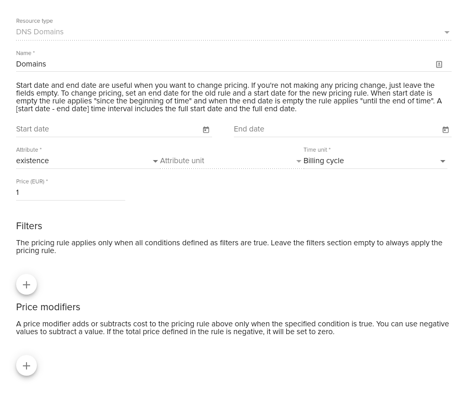Add a new price modifier with the plus button

[27, 366]
